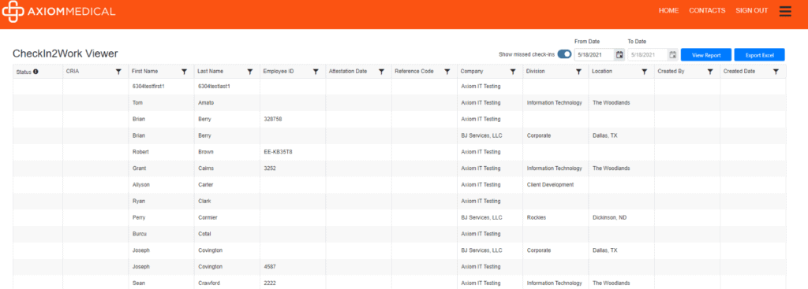Open the Division column filter
808x289 pixels.
point(578,72)
